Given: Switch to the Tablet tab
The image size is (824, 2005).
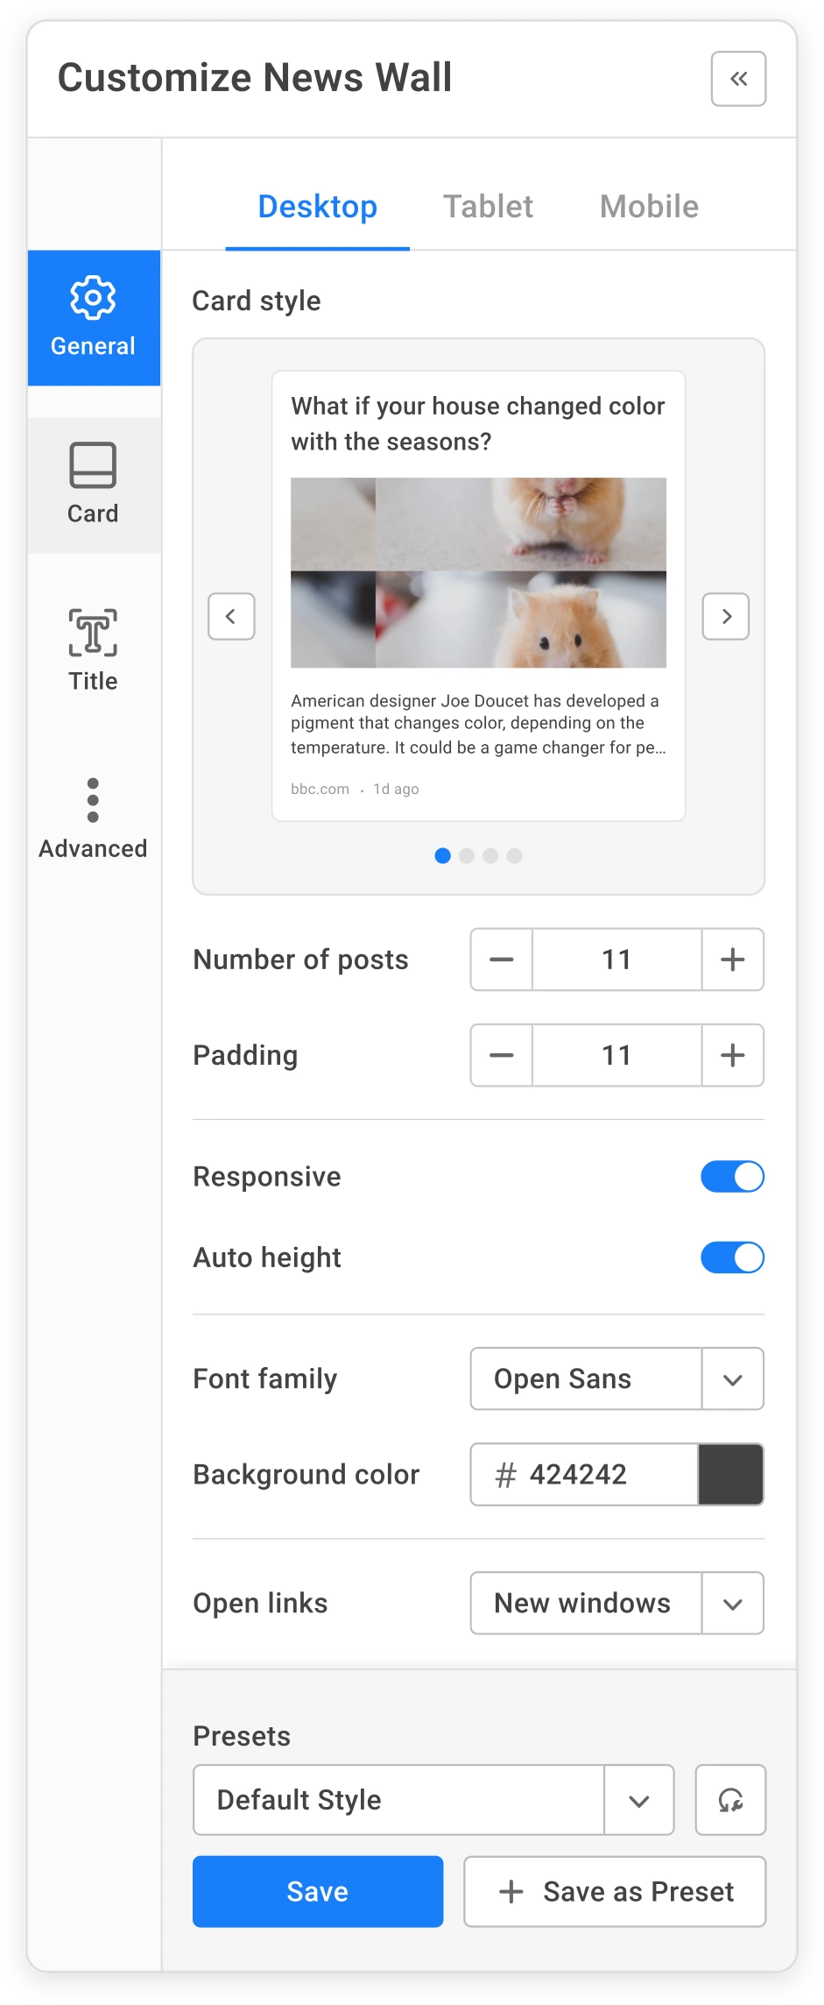Looking at the screenshot, I should (x=488, y=207).
